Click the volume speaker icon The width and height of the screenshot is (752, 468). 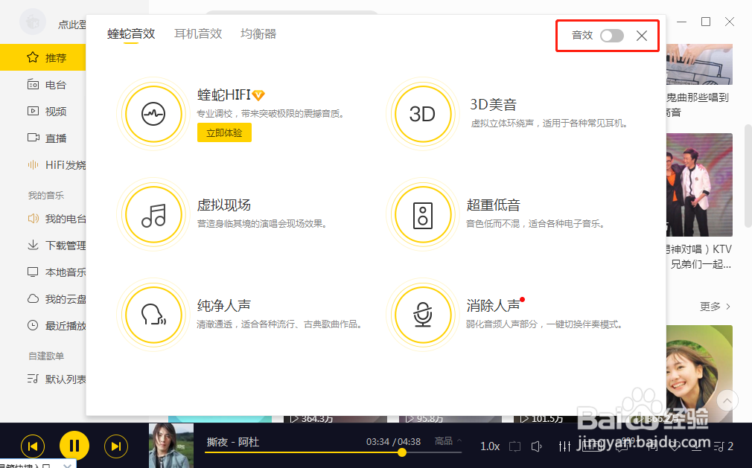537,446
